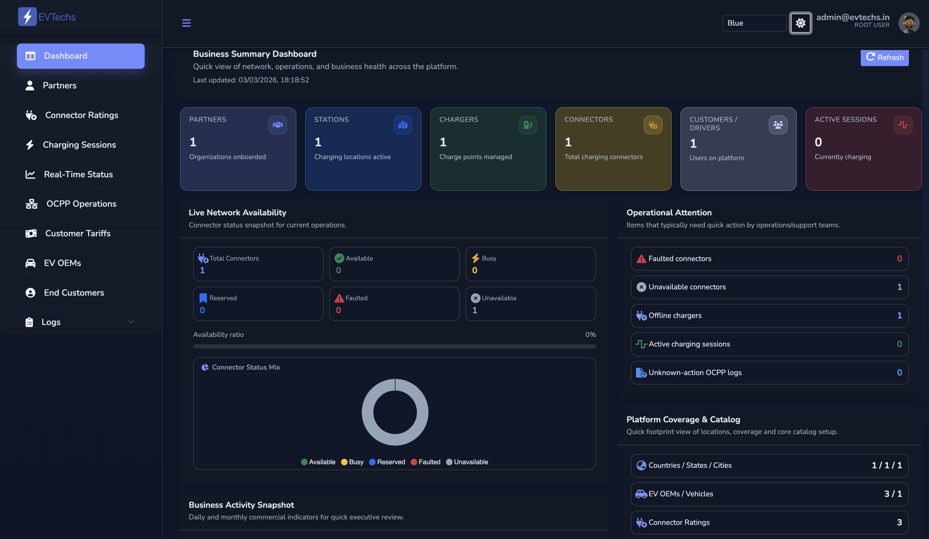Click the pie chart icon beside Connector Status Mix
The height and width of the screenshot is (539, 929).
(x=205, y=367)
